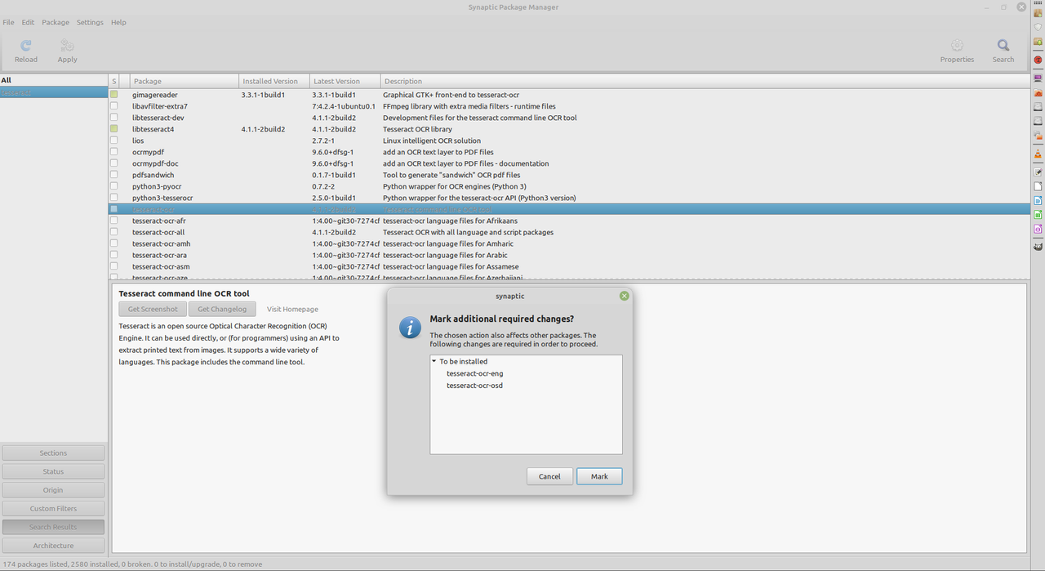Toggle status box for tesseract-ocr-afr
Viewport: 1045px width, 571px height.
tap(114, 221)
